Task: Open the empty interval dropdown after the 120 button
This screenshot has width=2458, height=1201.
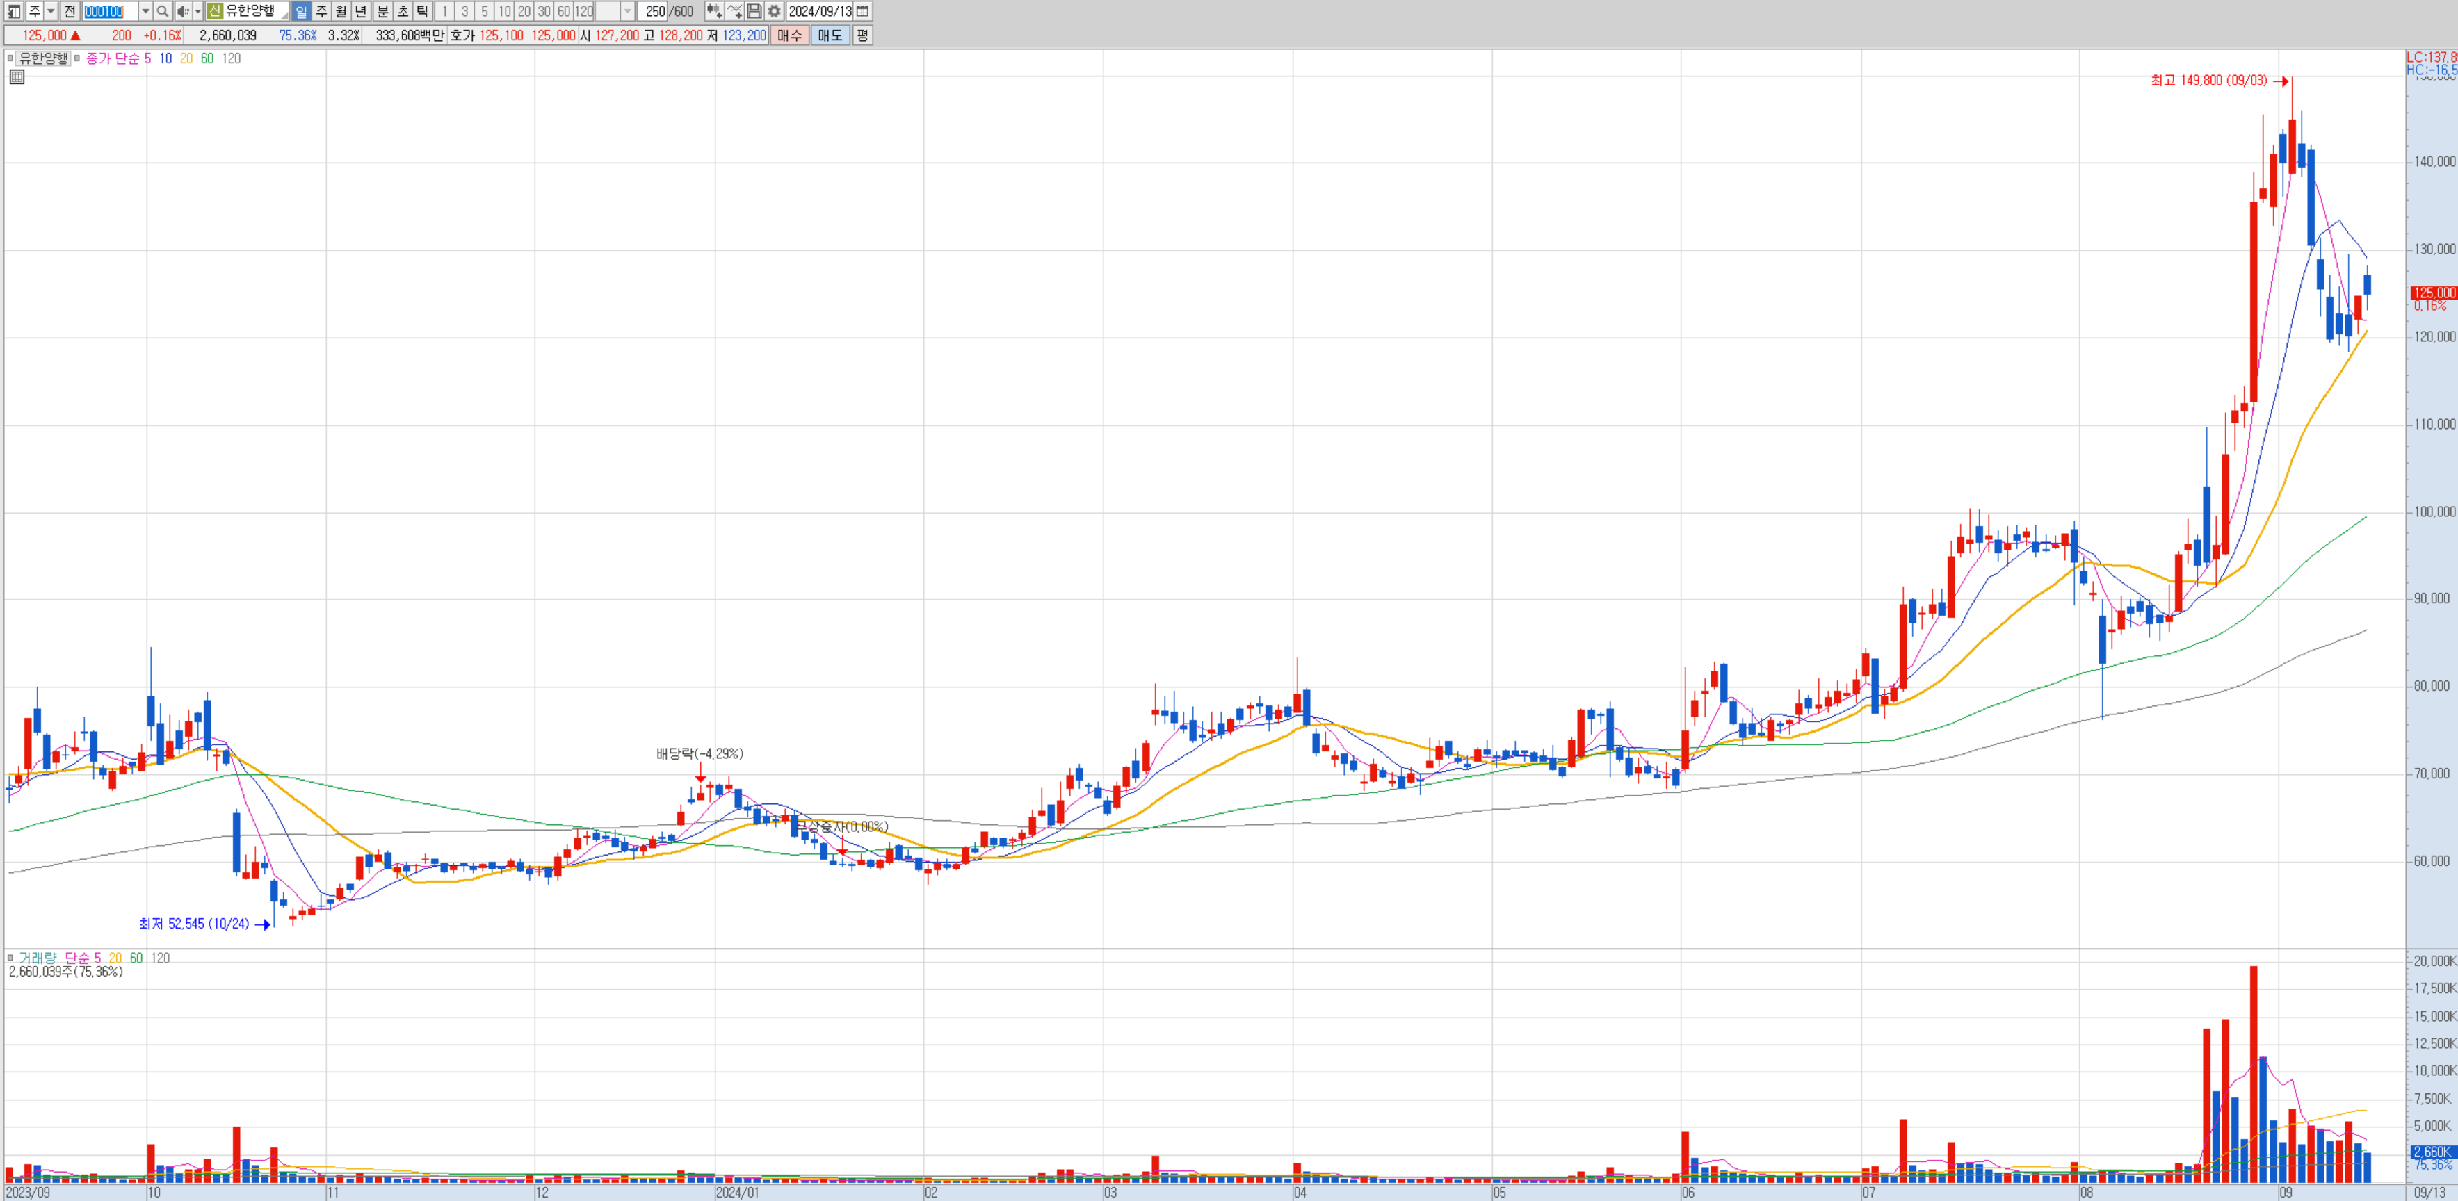Action: point(627,11)
